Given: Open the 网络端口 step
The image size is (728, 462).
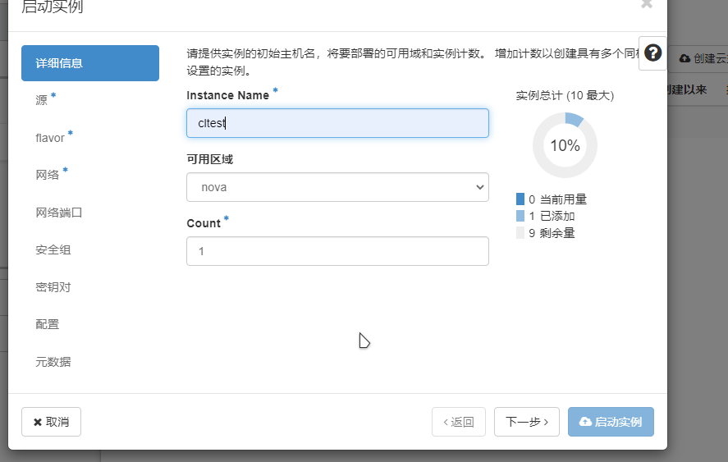Looking at the screenshot, I should (x=58, y=213).
